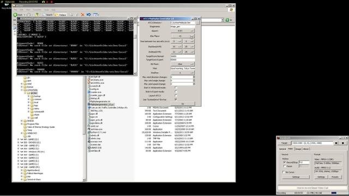Click the blue Undo arrow icon
Screen dimensions: 349x196
(x=88, y=15)
